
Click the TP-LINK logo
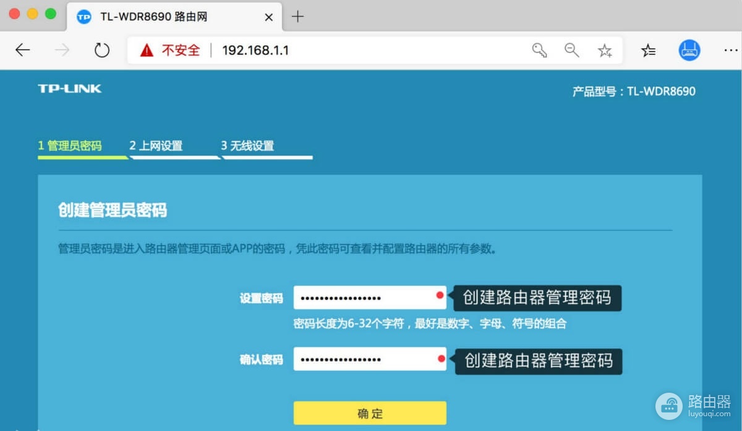pyautogui.click(x=70, y=88)
